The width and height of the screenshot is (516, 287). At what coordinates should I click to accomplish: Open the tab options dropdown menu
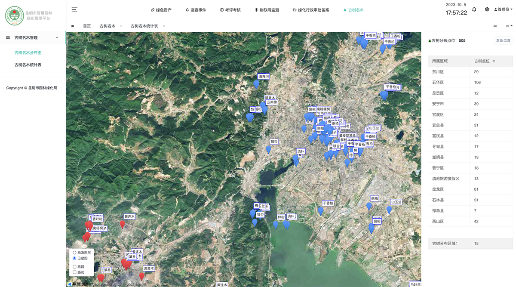coord(509,26)
